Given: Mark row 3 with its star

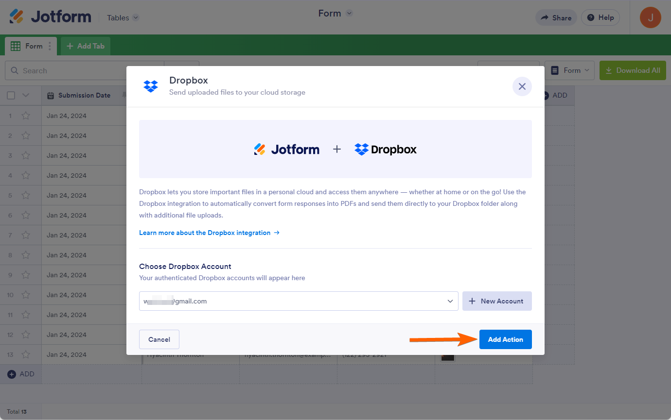Looking at the screenshot, I should coord(26,155).
